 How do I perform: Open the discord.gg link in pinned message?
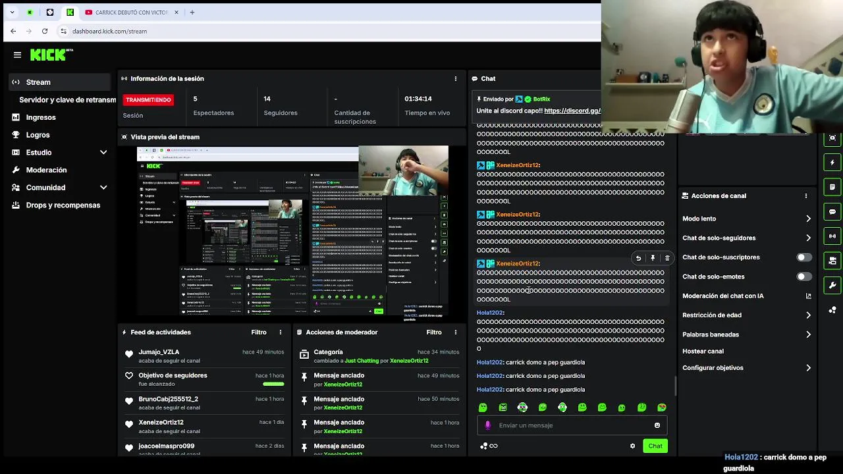click(572, 111)
